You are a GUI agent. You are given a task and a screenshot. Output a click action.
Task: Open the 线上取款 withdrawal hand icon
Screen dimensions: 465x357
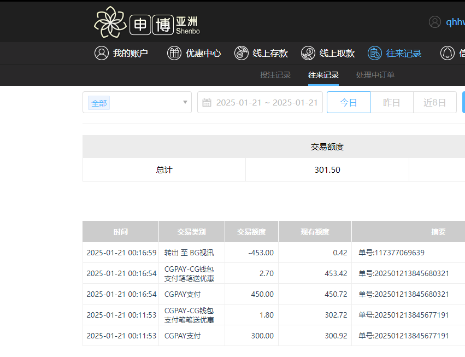[x=307, y=53]
